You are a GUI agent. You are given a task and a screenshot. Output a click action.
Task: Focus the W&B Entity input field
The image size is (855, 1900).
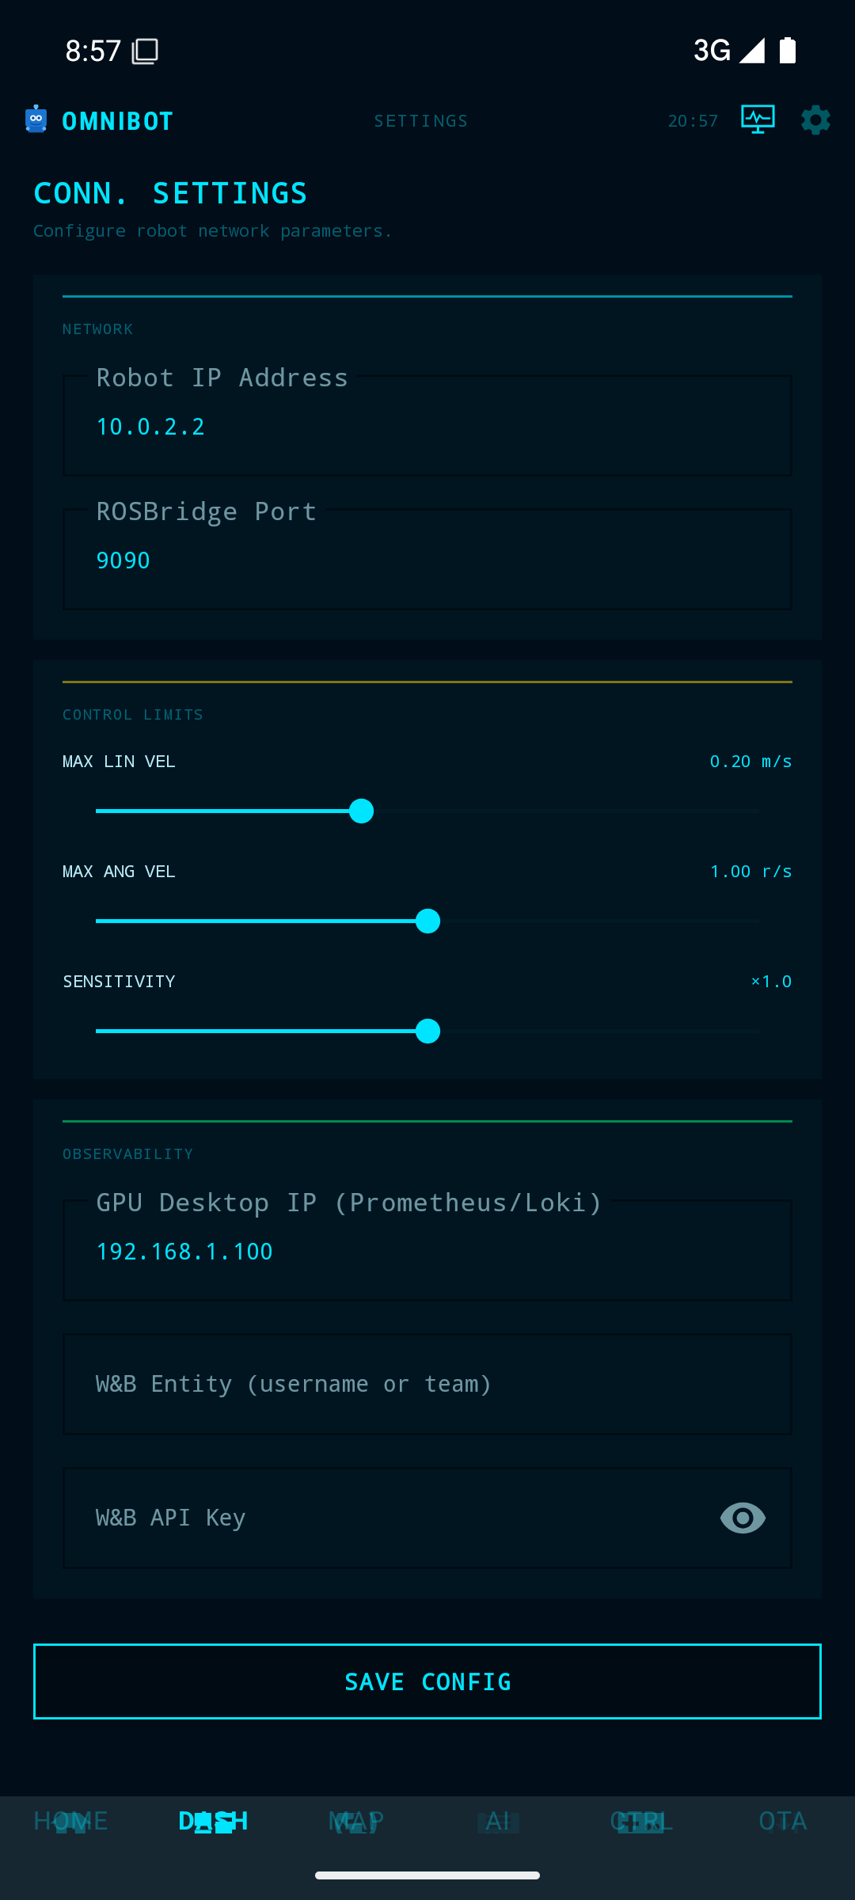(x=427, y=1384)
